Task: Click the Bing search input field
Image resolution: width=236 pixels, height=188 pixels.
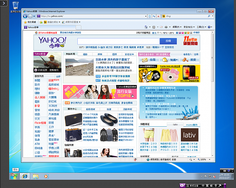Action: click(186, 16)
